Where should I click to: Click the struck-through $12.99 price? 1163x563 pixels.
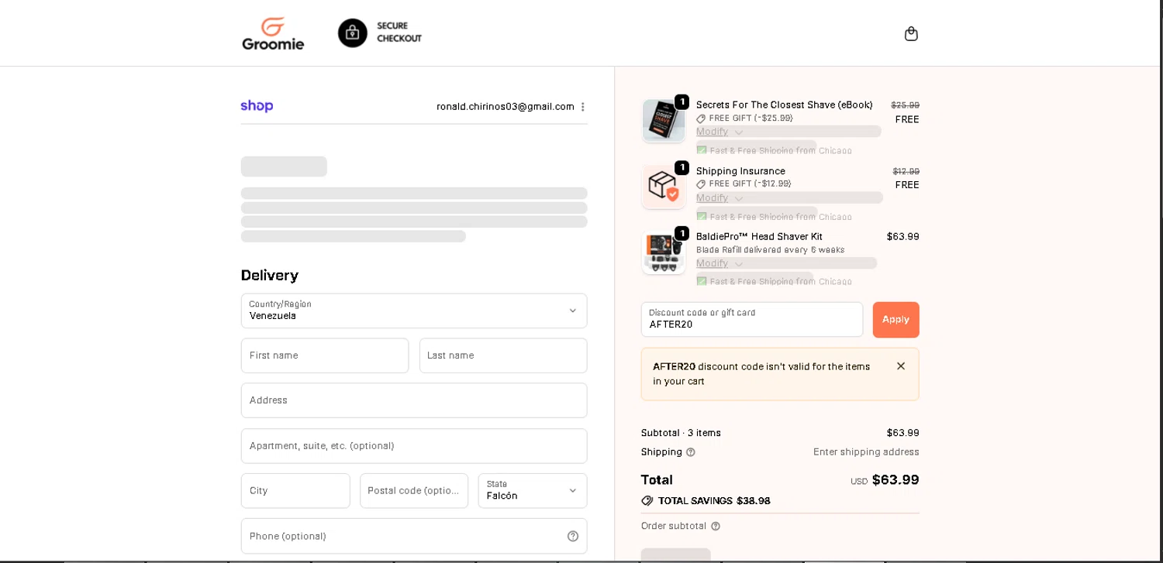point(906,171)
